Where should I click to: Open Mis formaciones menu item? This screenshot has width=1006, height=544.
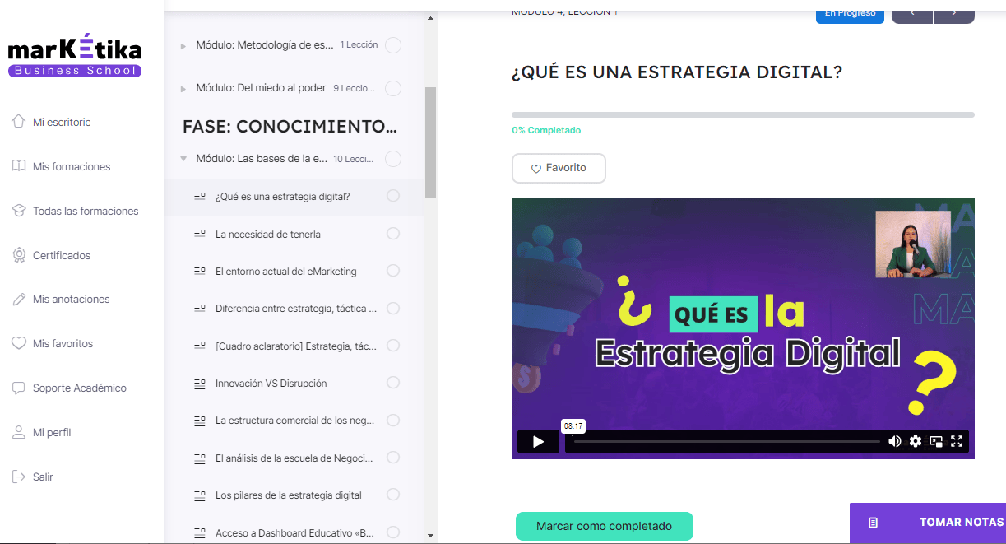tap(72, 166)
